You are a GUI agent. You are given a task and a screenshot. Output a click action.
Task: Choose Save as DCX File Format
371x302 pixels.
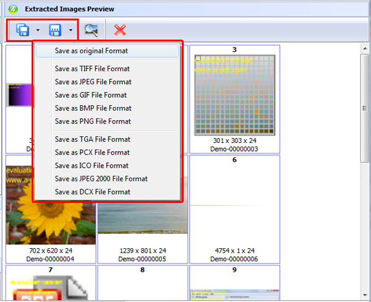click(107, 192)
